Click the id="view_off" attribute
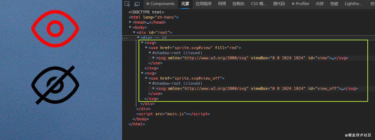Viewport: 375px width, 140px height. tap(323, 89)
